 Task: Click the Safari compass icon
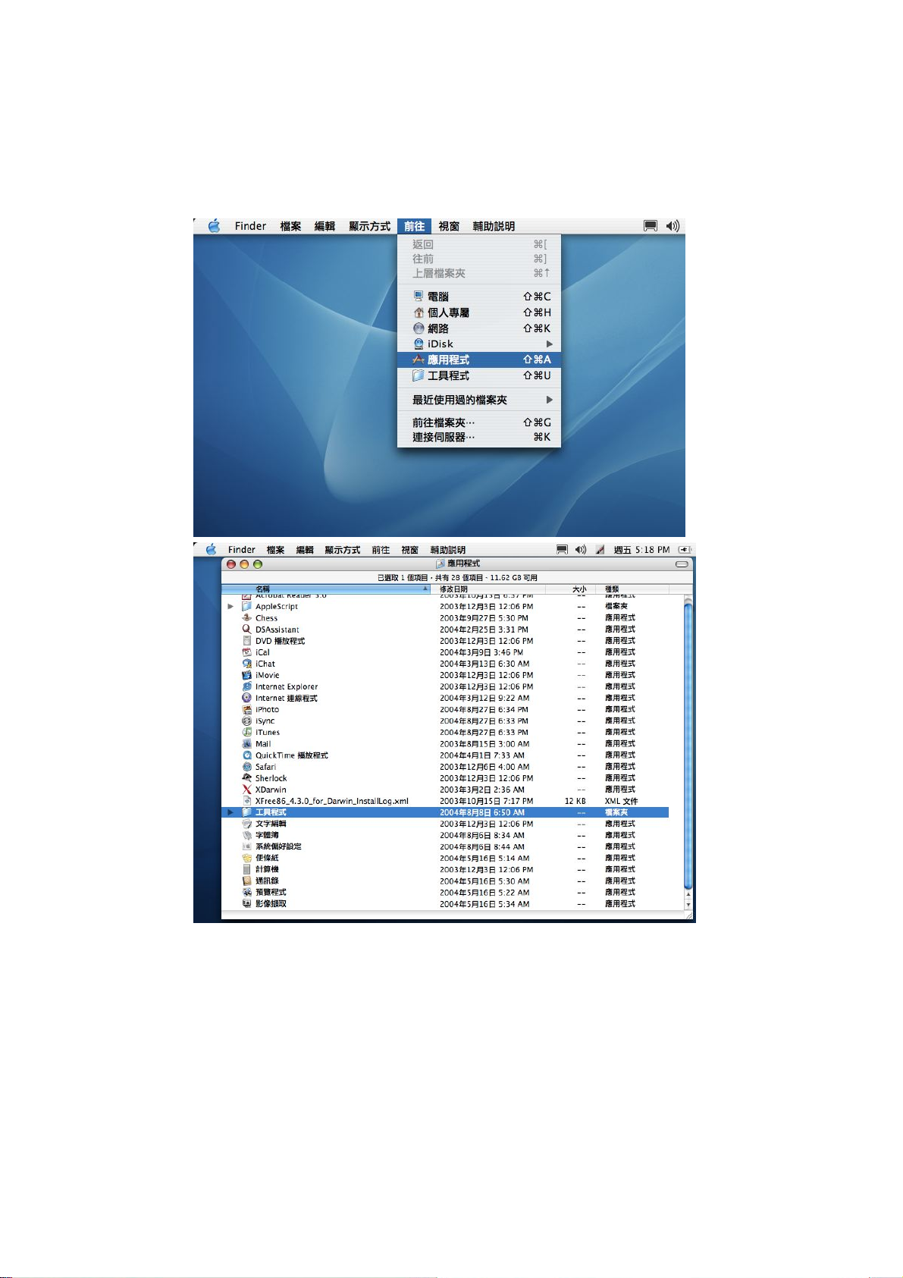click(246, 766)
